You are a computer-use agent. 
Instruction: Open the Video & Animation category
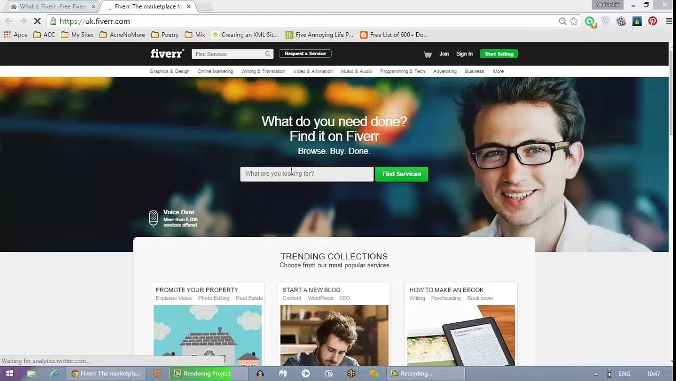coord(313,71)
